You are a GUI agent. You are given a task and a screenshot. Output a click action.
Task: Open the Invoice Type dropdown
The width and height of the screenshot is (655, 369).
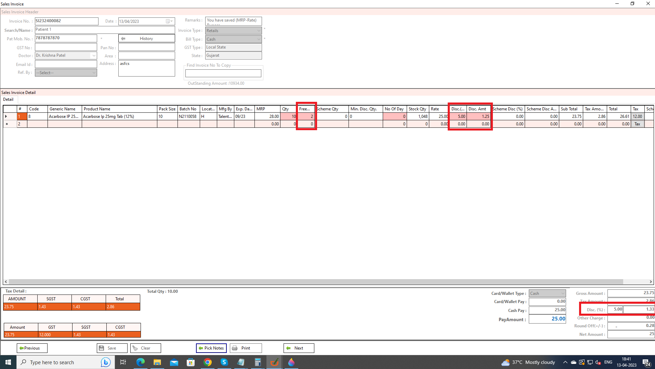click(x=259, y=31)
